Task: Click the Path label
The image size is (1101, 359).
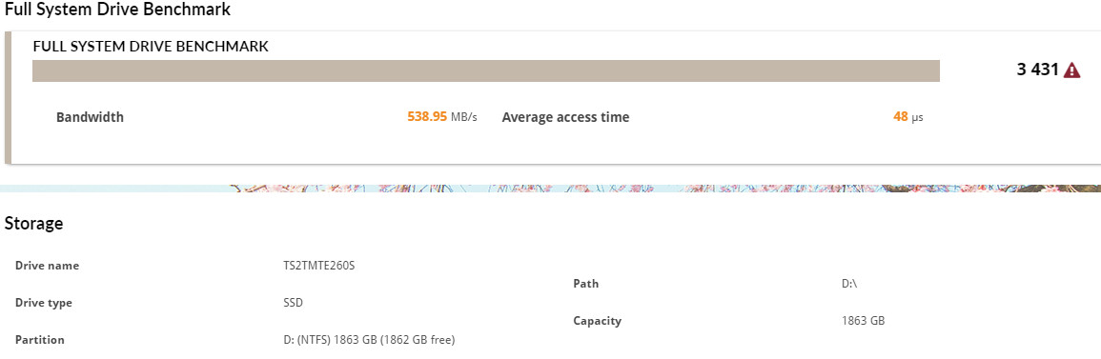Action: (585, 284)
